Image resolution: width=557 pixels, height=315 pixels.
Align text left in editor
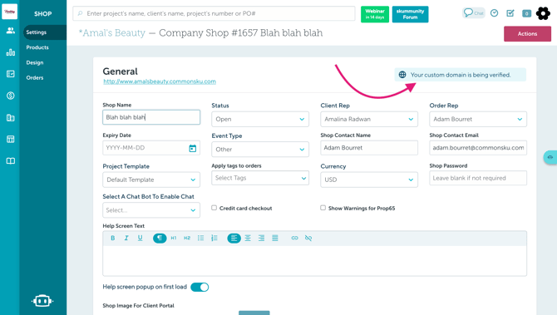[234, 238]
